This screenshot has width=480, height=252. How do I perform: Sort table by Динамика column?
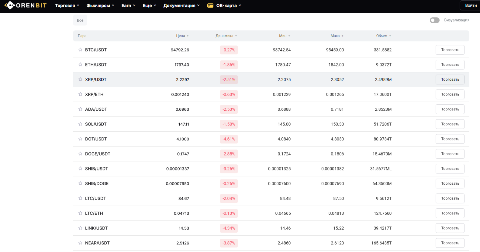226,36
